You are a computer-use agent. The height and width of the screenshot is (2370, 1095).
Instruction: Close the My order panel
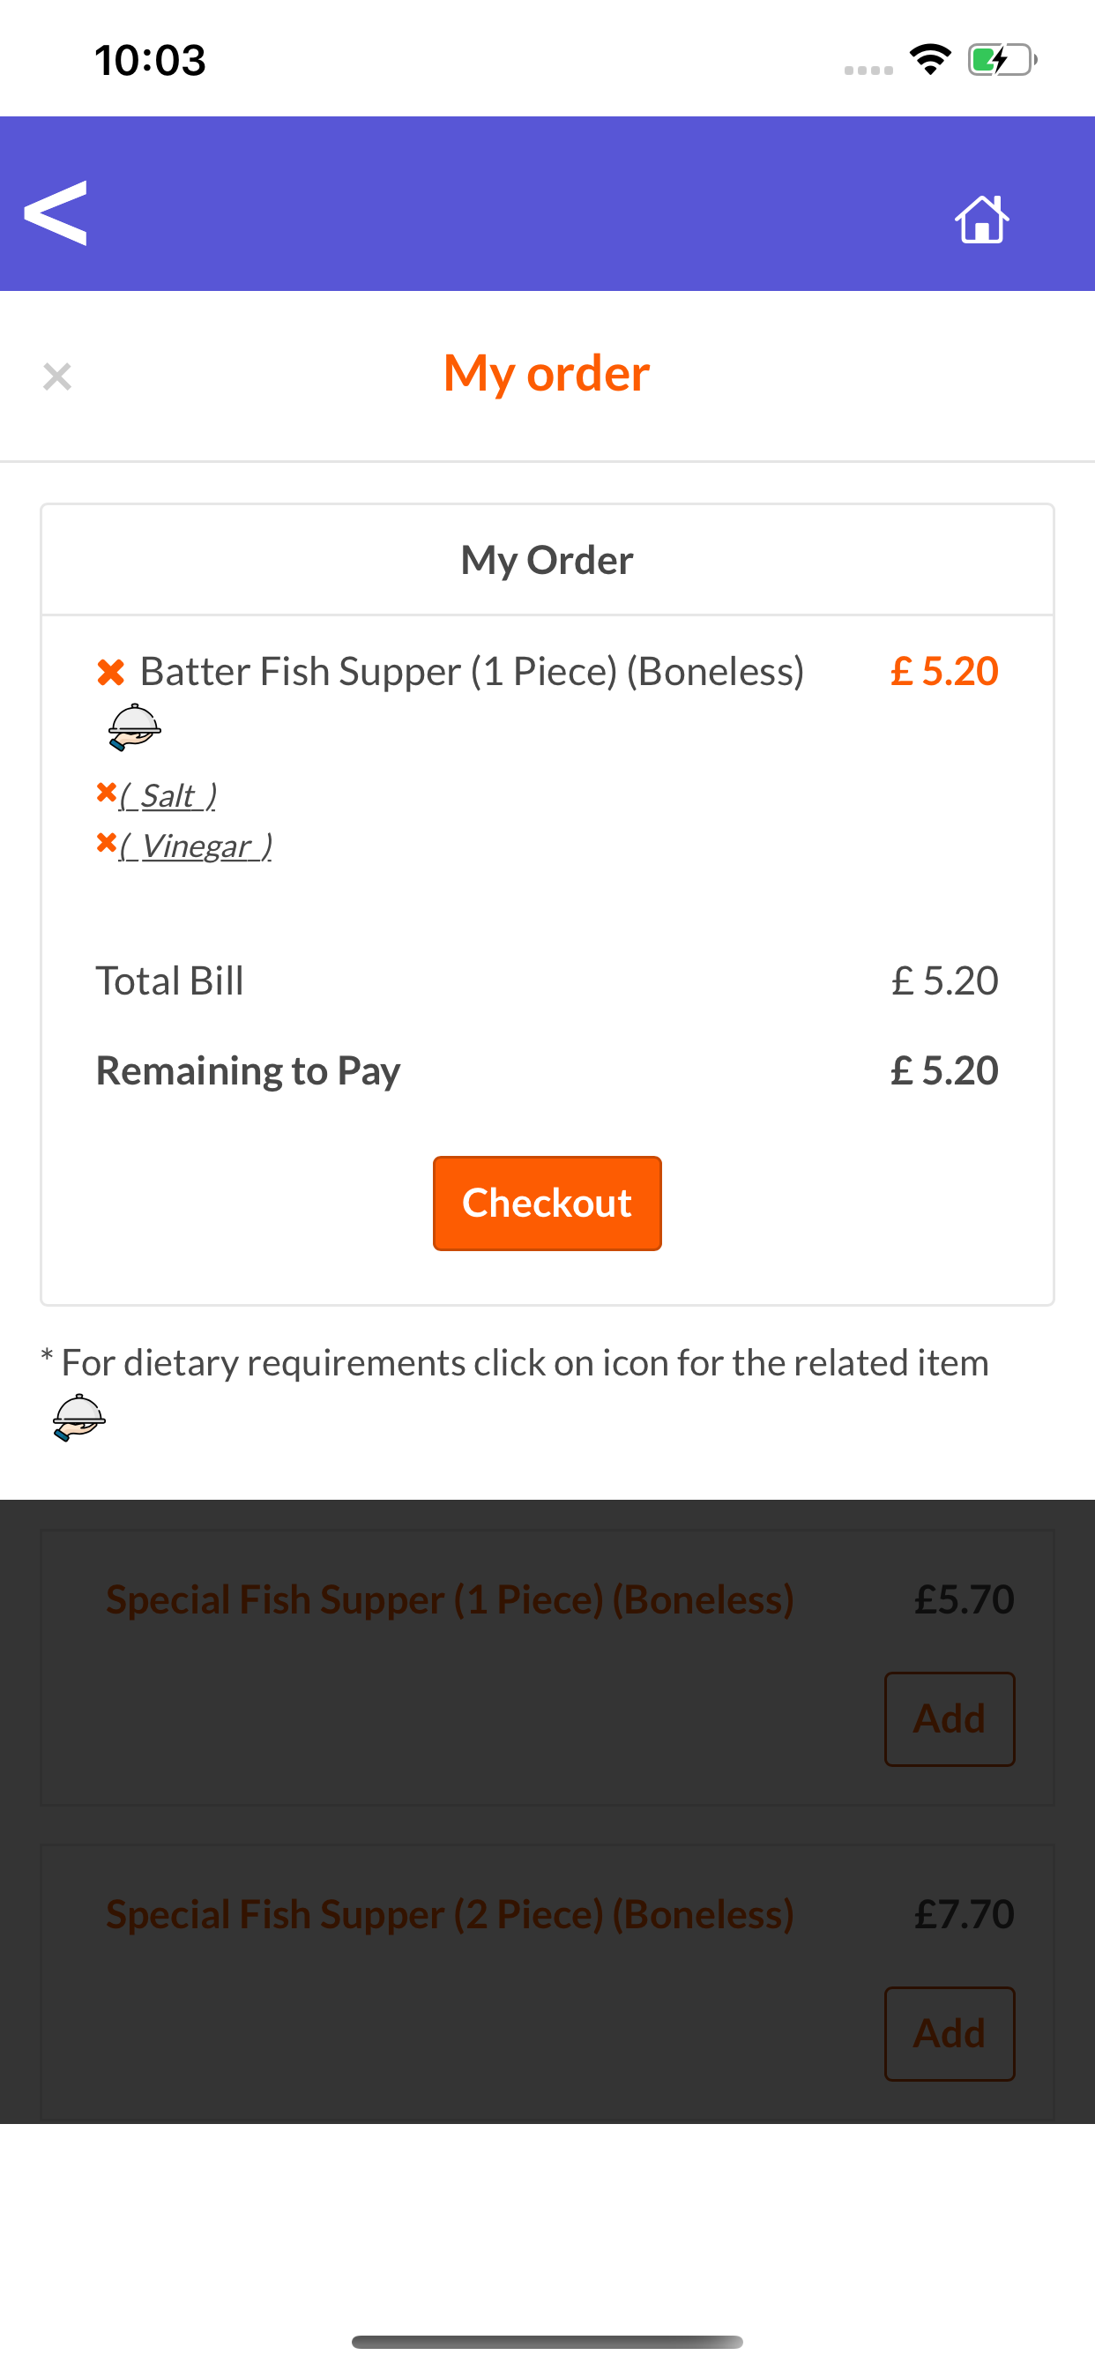pos(57,376)
